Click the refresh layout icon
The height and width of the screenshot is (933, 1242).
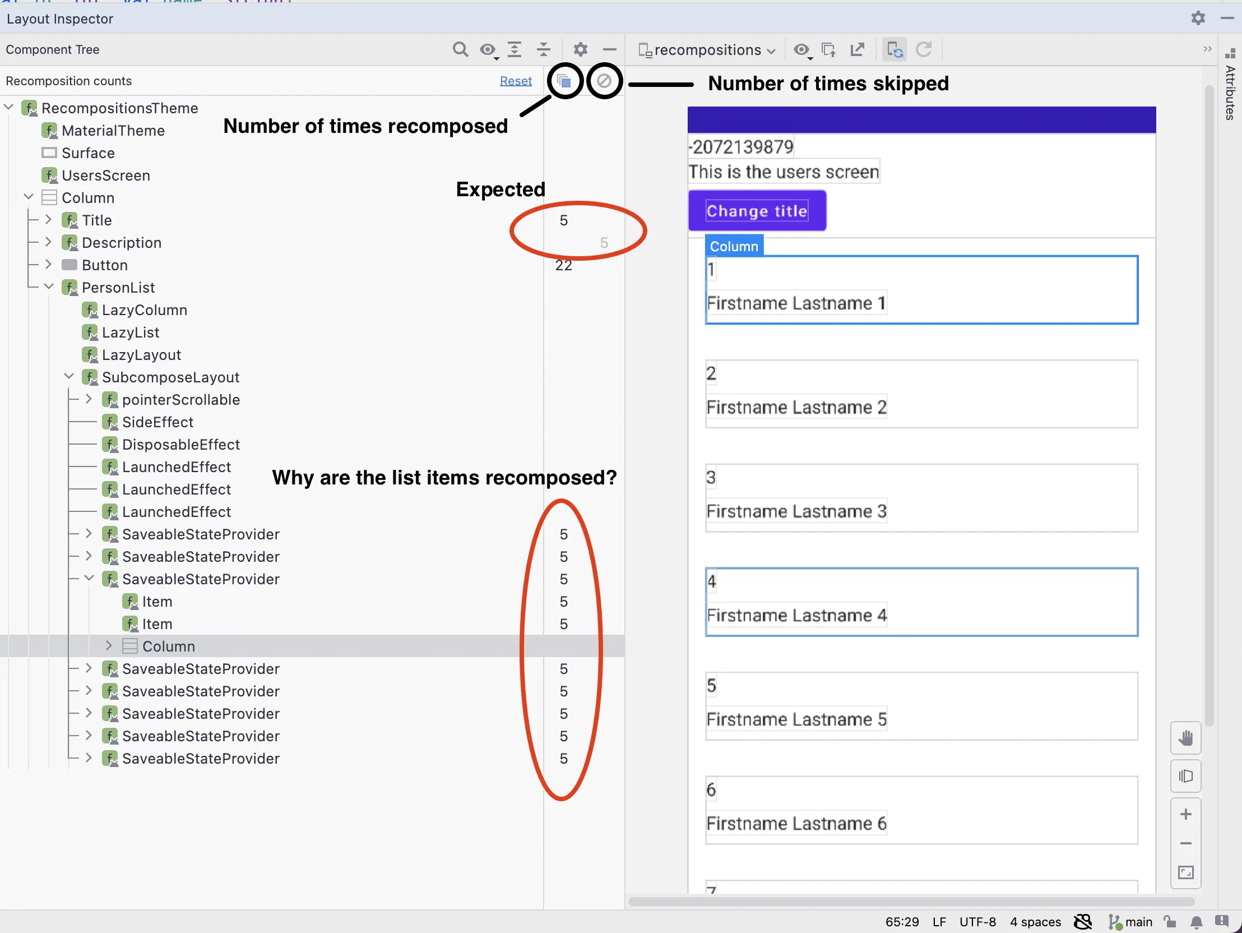[924, 50]
